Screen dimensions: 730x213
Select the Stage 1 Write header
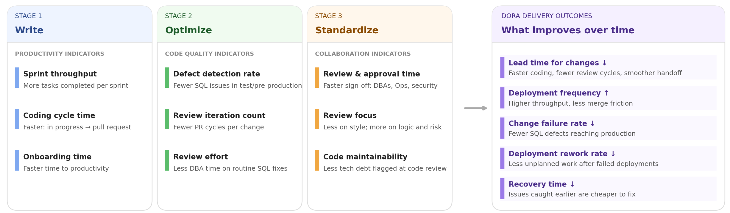(79, 24)
